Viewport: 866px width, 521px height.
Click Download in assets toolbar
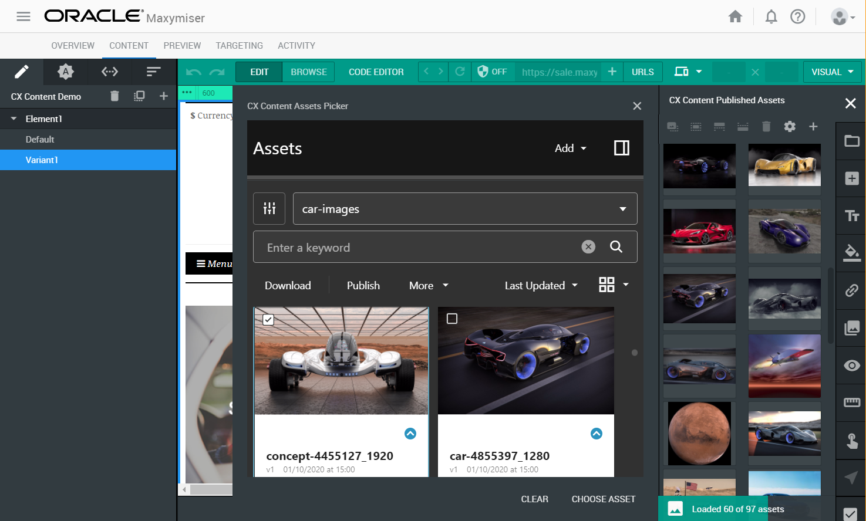click(x=288, y=286)
